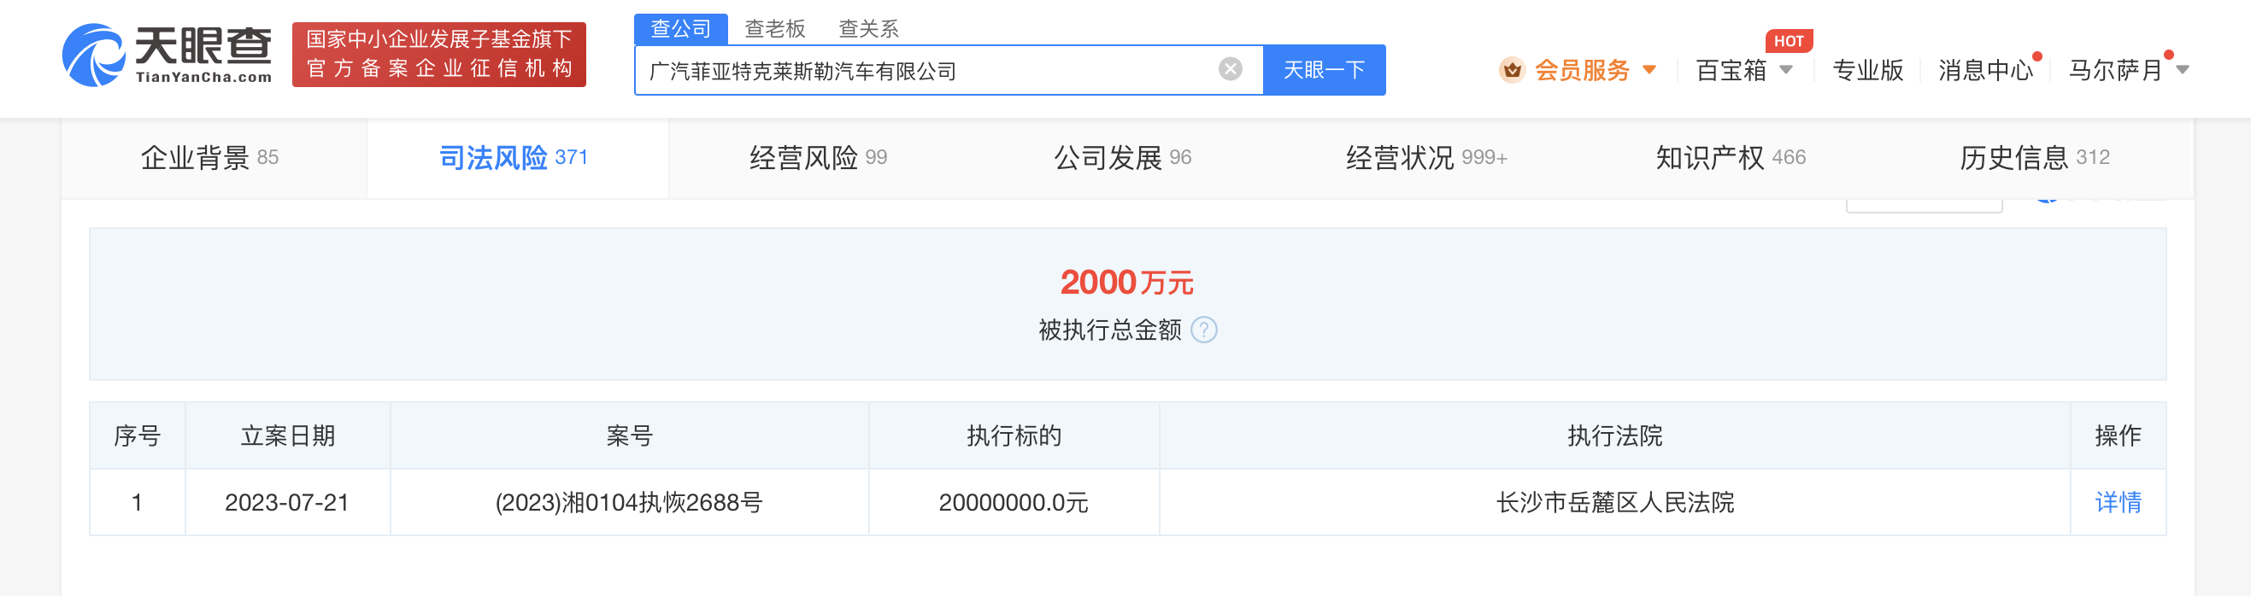Switch to the 查关系 search tab
The width and height of the screenshot is (2251, 596).
(x=868, y=29)
